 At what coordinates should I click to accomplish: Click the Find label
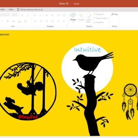[116, 14]
